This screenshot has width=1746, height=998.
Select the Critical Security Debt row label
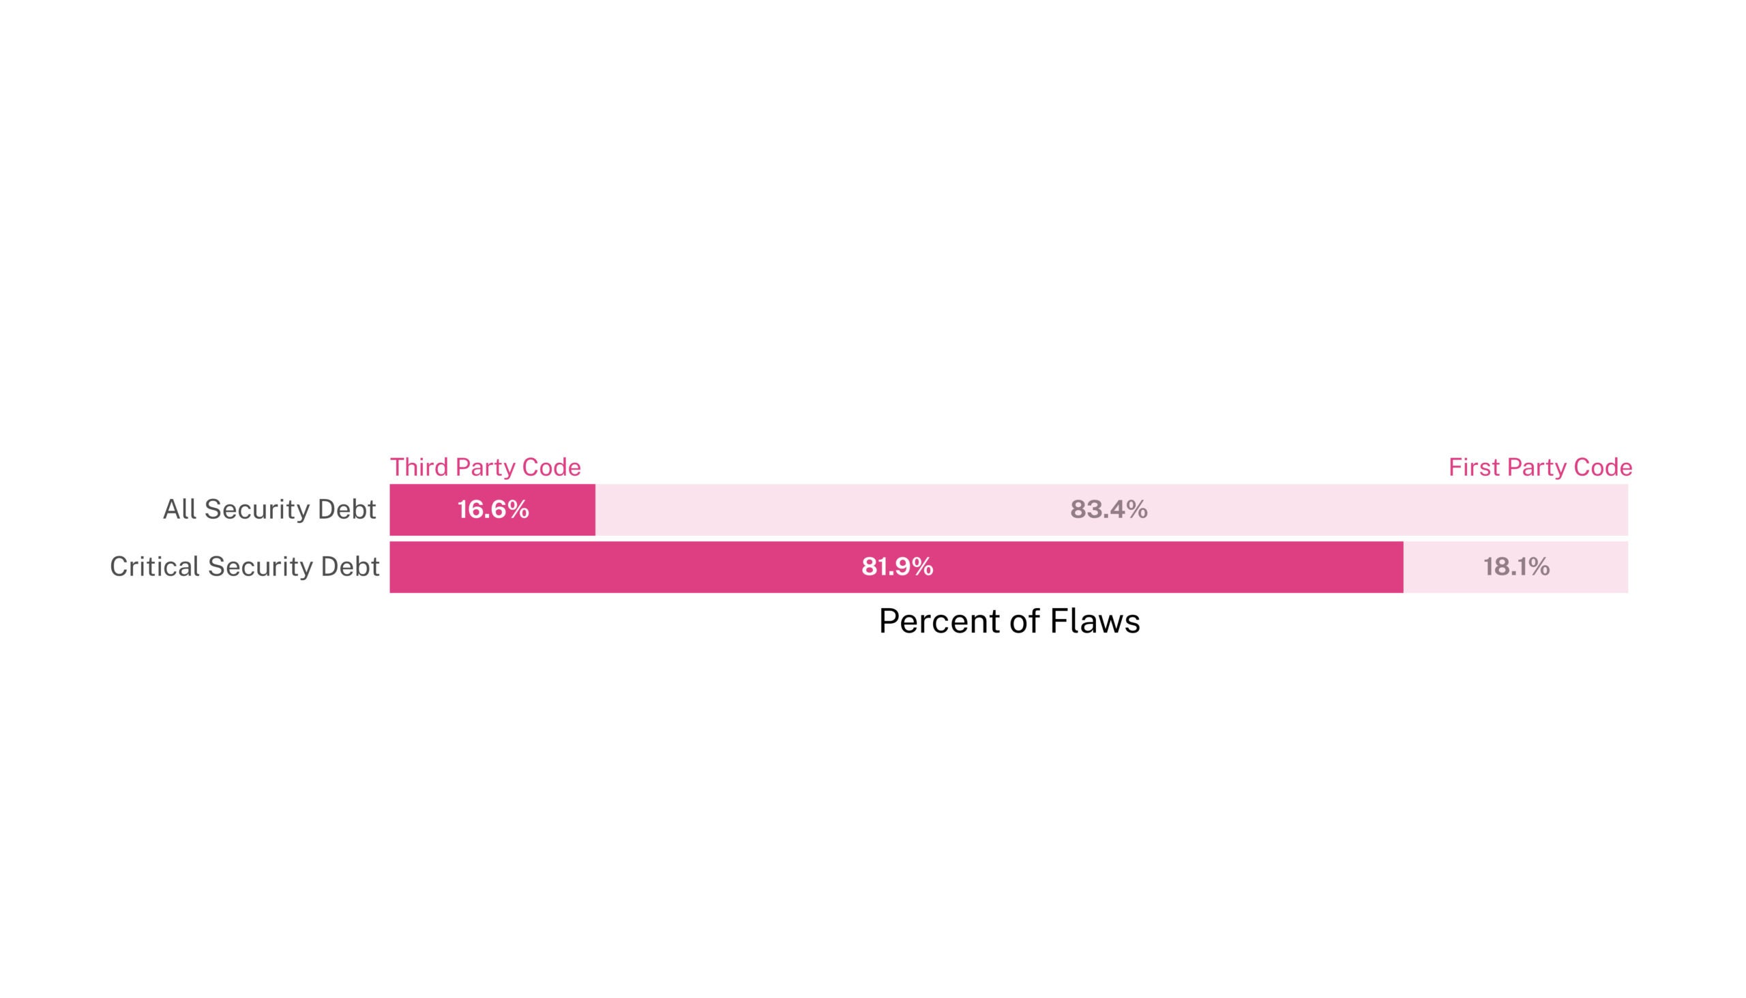(x=244, y=567)
